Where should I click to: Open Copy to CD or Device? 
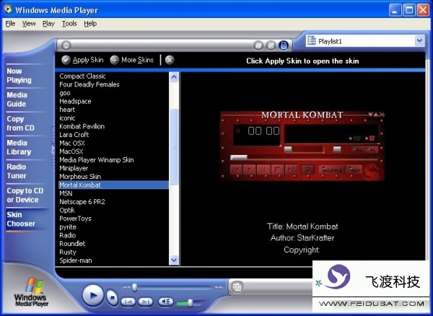point(25,195)
